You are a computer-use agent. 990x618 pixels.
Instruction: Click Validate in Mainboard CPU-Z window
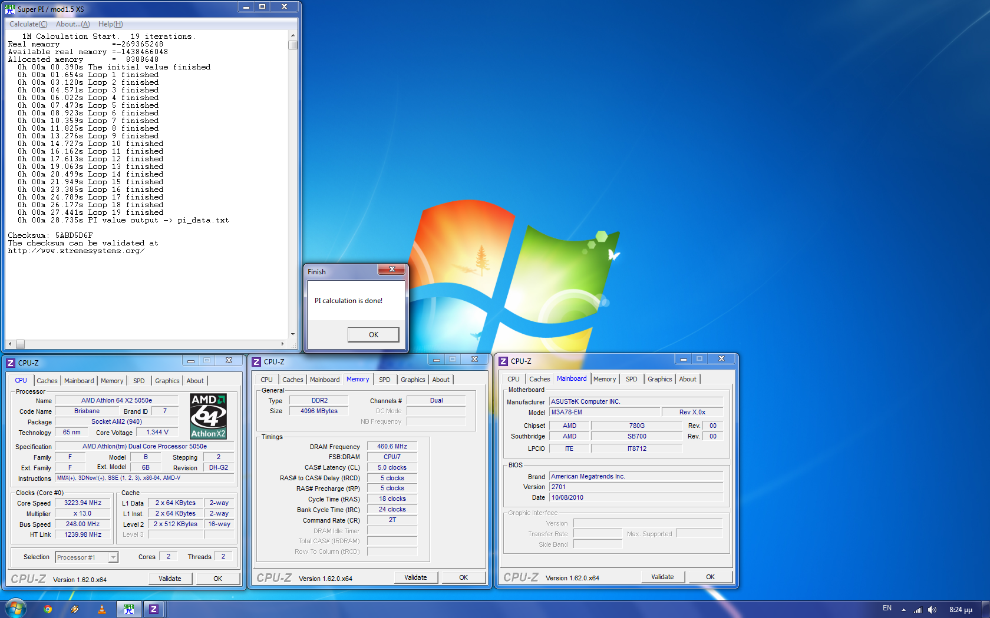point(662,577)
